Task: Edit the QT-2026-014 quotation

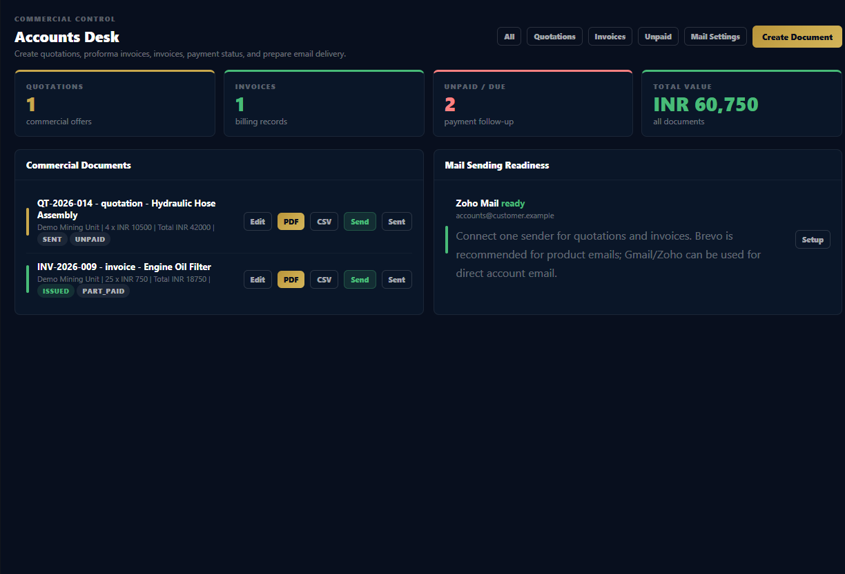Action: (x=258, y=222)
